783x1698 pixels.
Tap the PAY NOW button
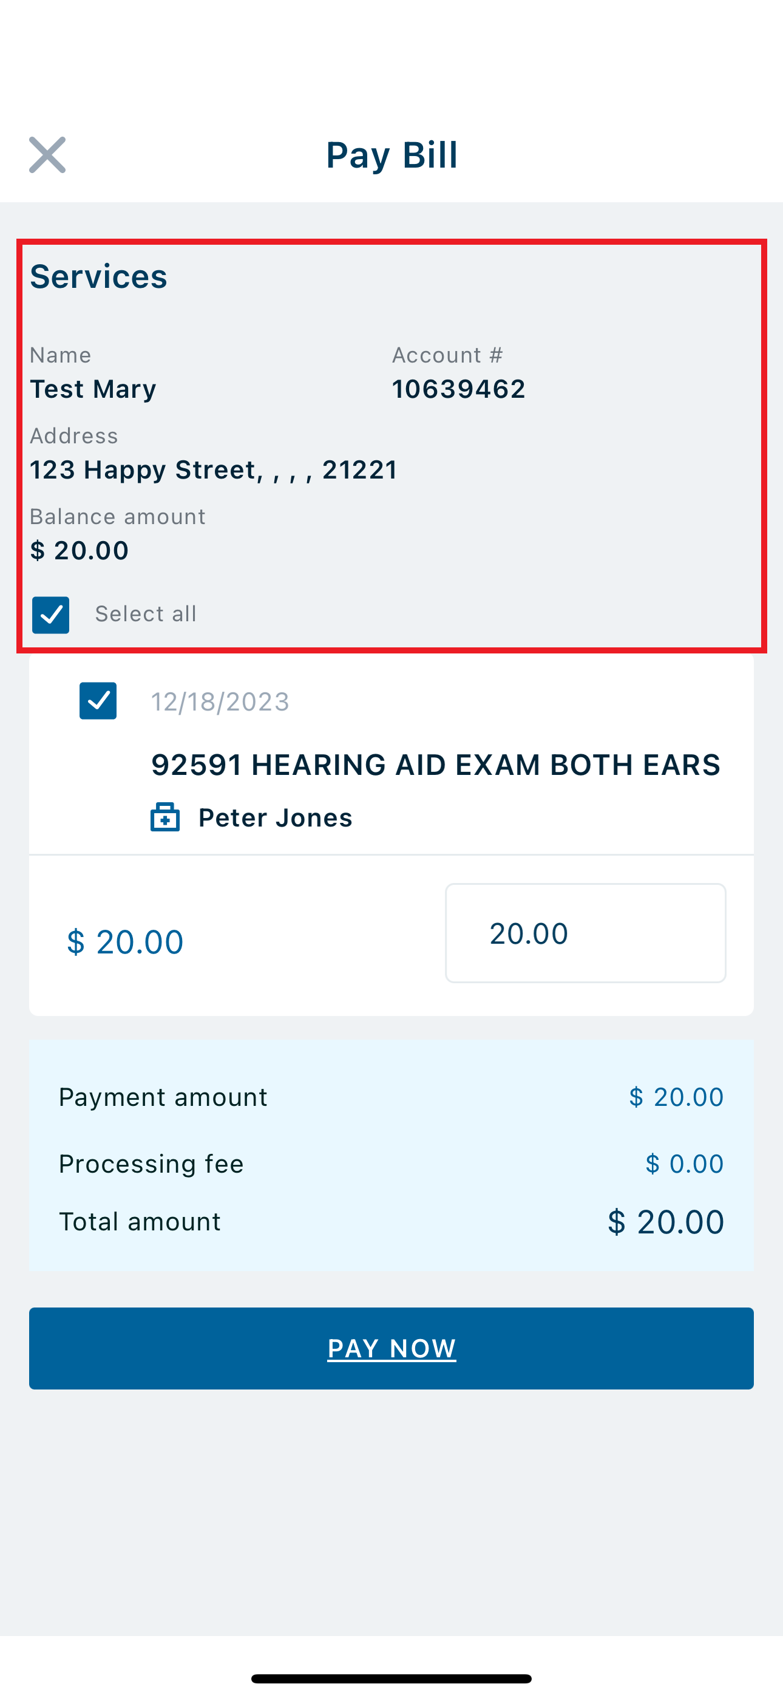(391, 1348)
